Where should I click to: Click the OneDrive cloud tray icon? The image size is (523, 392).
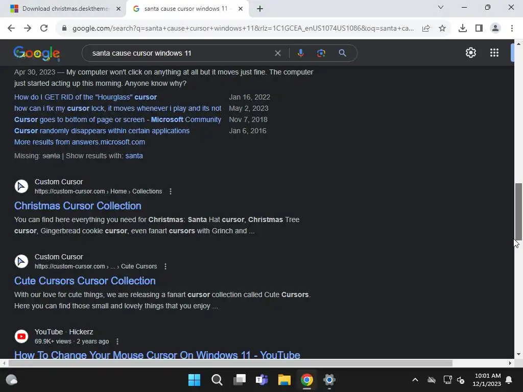pyautogui.click(x=432, y=380)
